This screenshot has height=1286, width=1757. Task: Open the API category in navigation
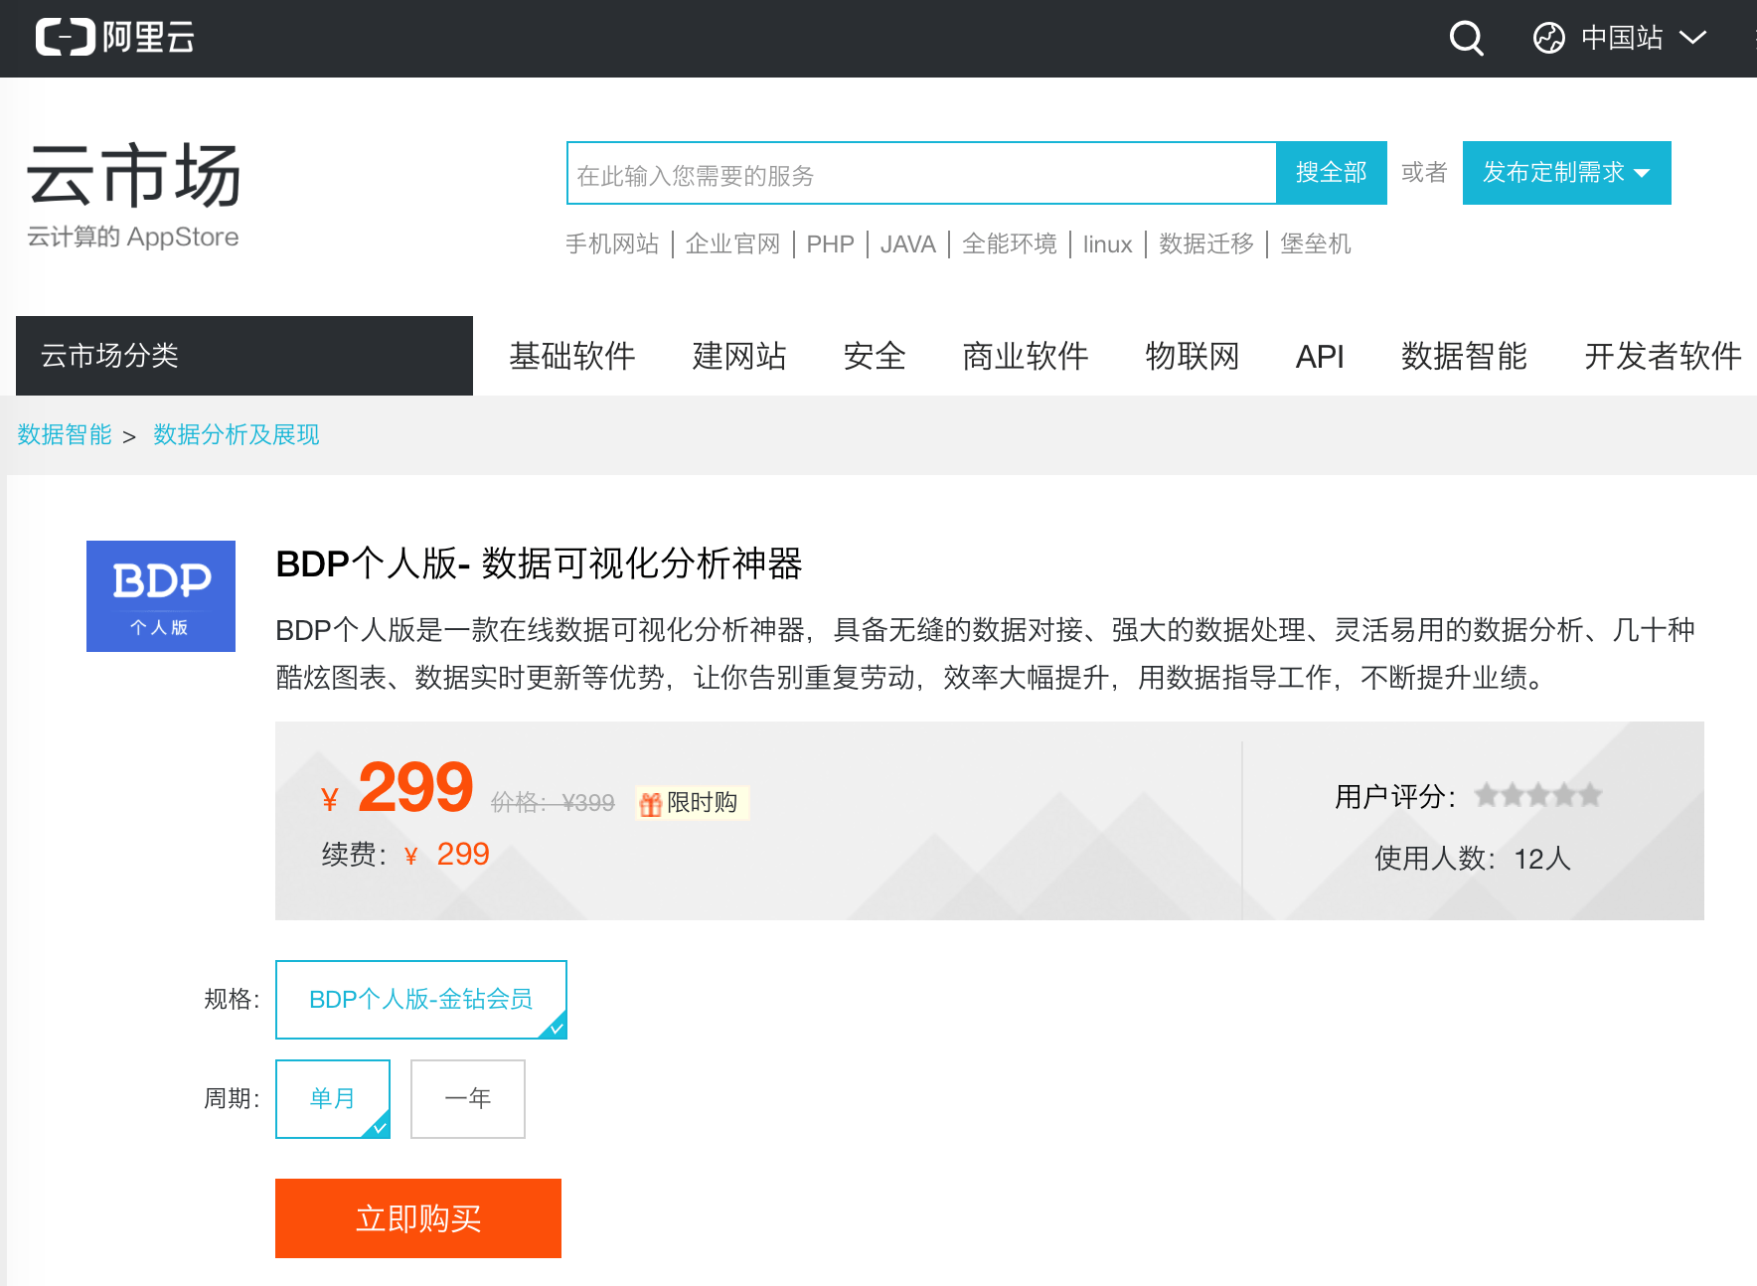(1320, 356)
